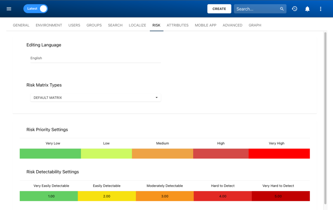Open the USERS tab
This screenshot has width=333, height=210.
coord(74,25)
